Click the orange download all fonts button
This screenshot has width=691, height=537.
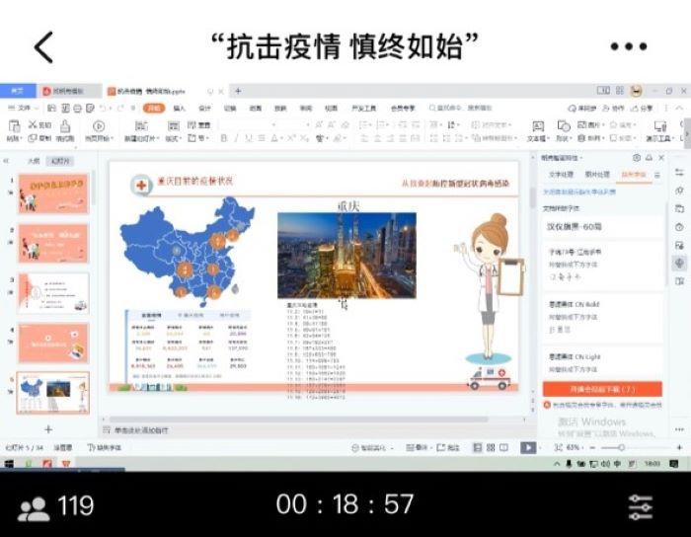coord(602,389)
